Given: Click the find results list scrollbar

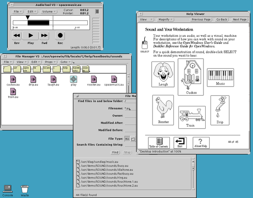Looking at the screenshot, I should (193, 174).
